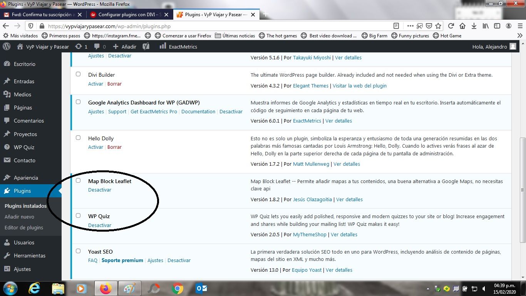
Task: Open Firefox downloads arrow icon
Action: tap(474, 26)
